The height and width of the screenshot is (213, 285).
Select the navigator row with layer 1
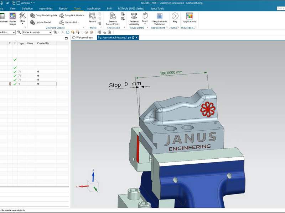[x=28, y=84]
